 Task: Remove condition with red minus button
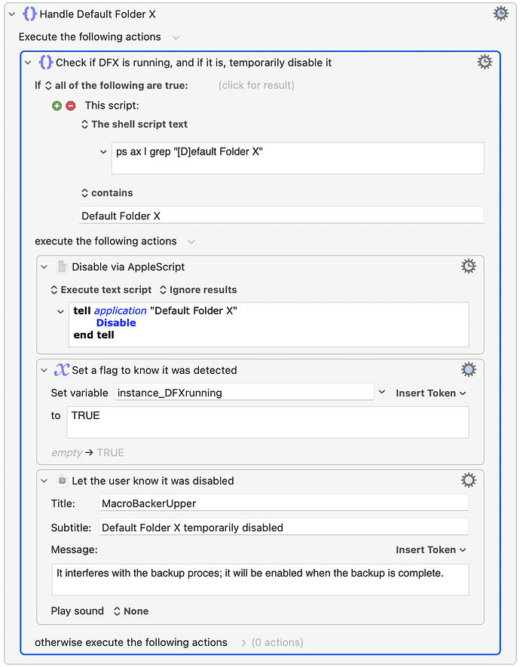pos(71,106)
